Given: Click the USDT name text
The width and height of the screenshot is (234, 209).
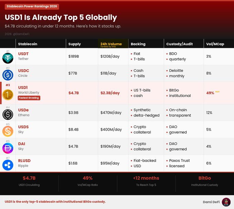Looking at the screenshot, I should pyautogui.click(x=23, y=54).
